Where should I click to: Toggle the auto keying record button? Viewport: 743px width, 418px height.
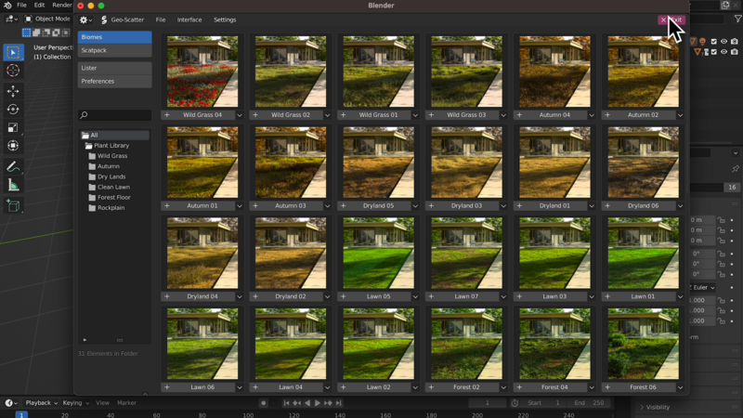(x=264, y=403)
